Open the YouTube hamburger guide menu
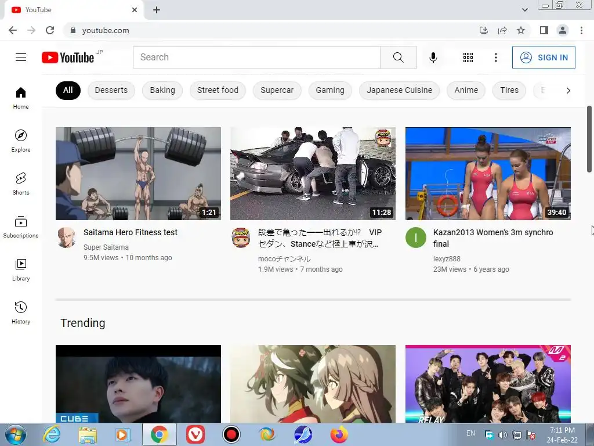 (21, 57)
